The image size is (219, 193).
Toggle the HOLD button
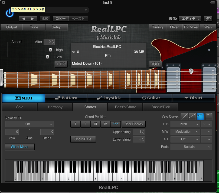(155, 64)
